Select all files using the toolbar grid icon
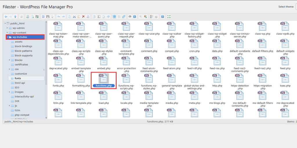The height and width of the screenshot is (148, 297). coord(114,16)
